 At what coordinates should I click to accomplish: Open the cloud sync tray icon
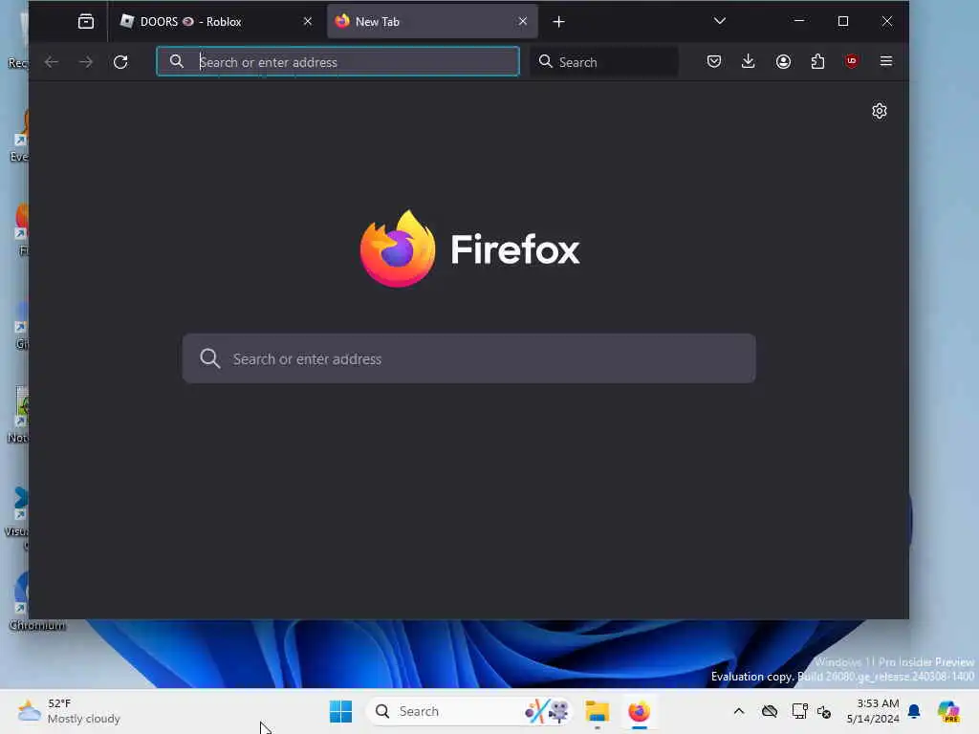tap(770, 711)
